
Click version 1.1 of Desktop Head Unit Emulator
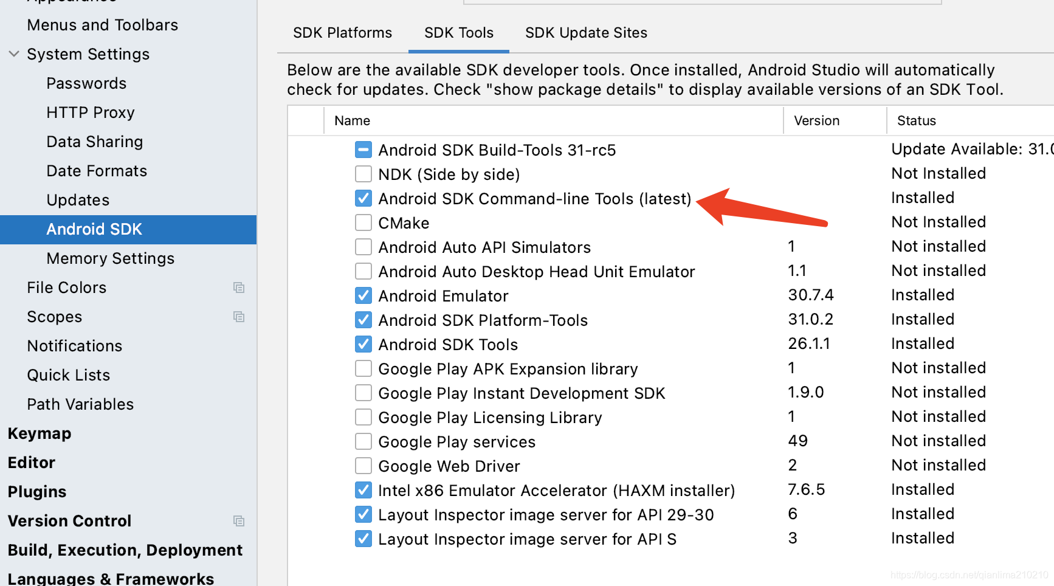pyautogui.click(x=797, y=271)
